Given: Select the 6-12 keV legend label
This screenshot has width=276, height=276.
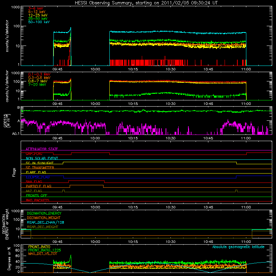Looking at the screenshot, I should 37,12.
